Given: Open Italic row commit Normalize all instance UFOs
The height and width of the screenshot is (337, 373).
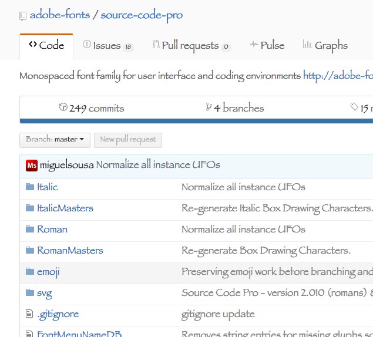Looking at the screenshot, I should point(243,187).
